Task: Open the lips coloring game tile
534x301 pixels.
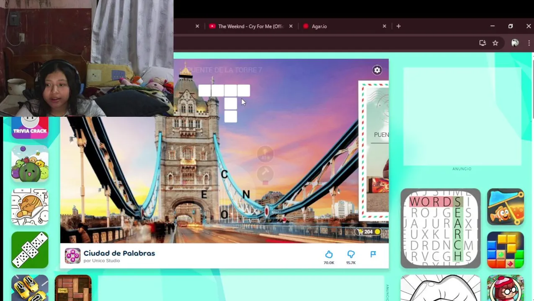Action: pyautogui.click(x=440, y=288)
